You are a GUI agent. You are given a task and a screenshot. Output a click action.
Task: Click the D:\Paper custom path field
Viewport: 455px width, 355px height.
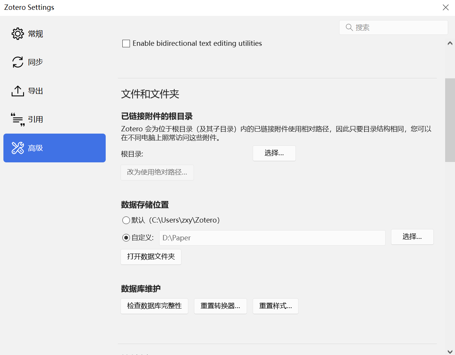pos(272,238)
